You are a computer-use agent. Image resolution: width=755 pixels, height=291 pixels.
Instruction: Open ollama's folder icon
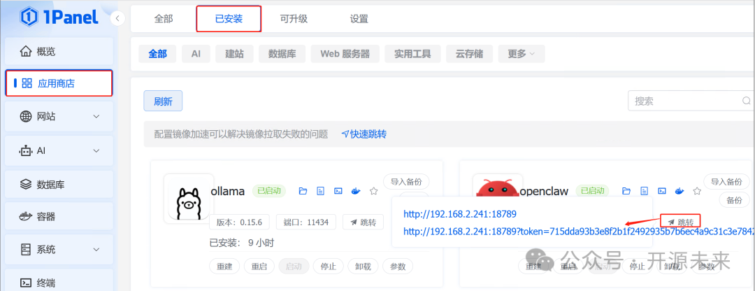click(x=303, y=191)
